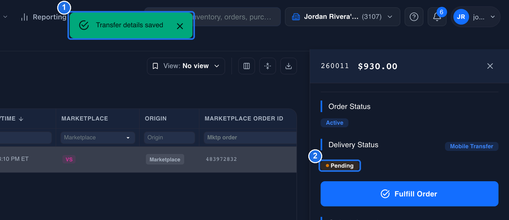Click the compact rows collapse icon
This screenshot has width=509, height=220.
point(268,66)
